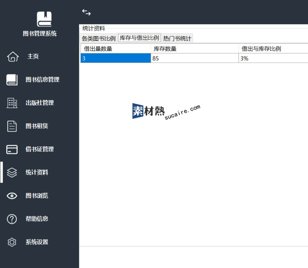Screen dimensions: 308x268
Task: Switch to the 热门书统计 tab
Action: [x=177, y=38]
